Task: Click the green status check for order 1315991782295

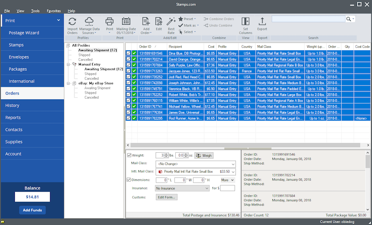Action: (x=134, y=118)
